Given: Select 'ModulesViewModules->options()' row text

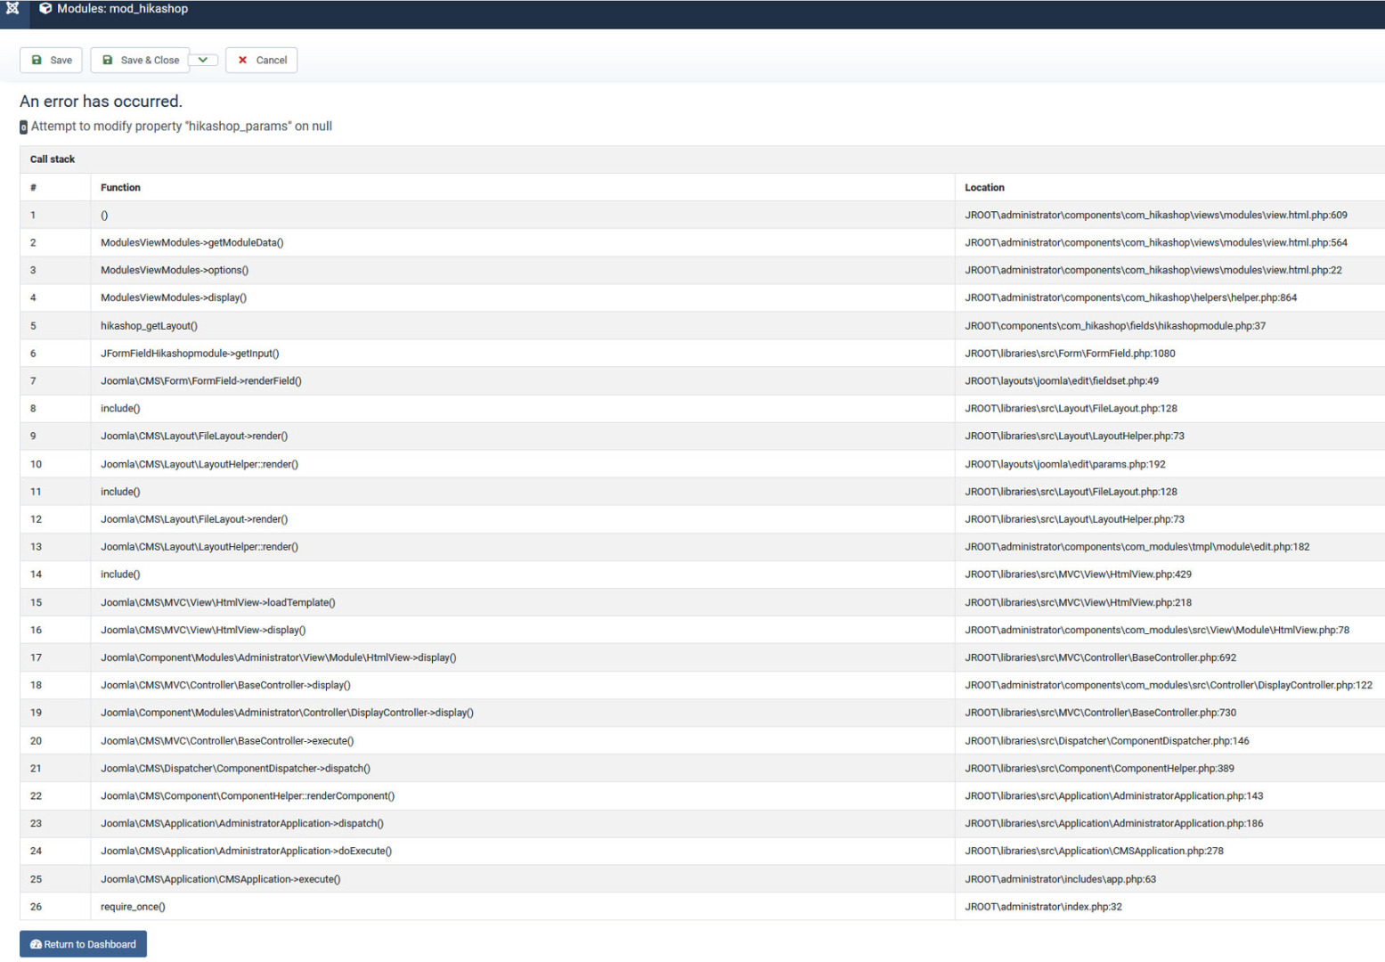Looking at the screenshot, I should pos(175,270).
